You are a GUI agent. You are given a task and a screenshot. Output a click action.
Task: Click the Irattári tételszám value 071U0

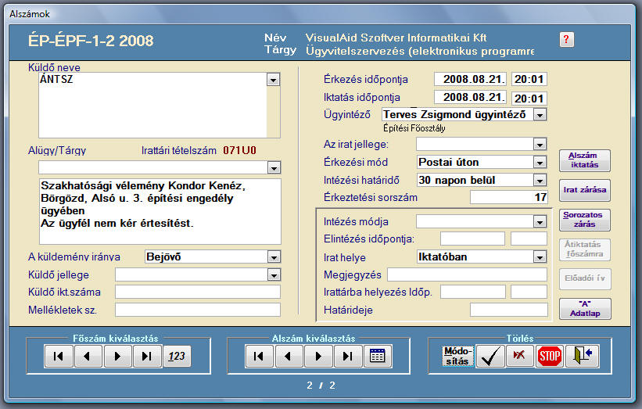(239, 151)
